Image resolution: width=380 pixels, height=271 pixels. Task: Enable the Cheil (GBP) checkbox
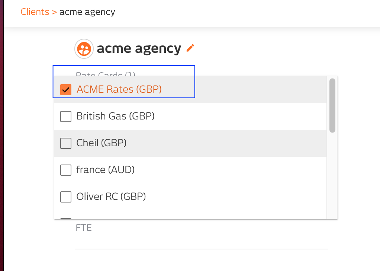click(66, 143)
